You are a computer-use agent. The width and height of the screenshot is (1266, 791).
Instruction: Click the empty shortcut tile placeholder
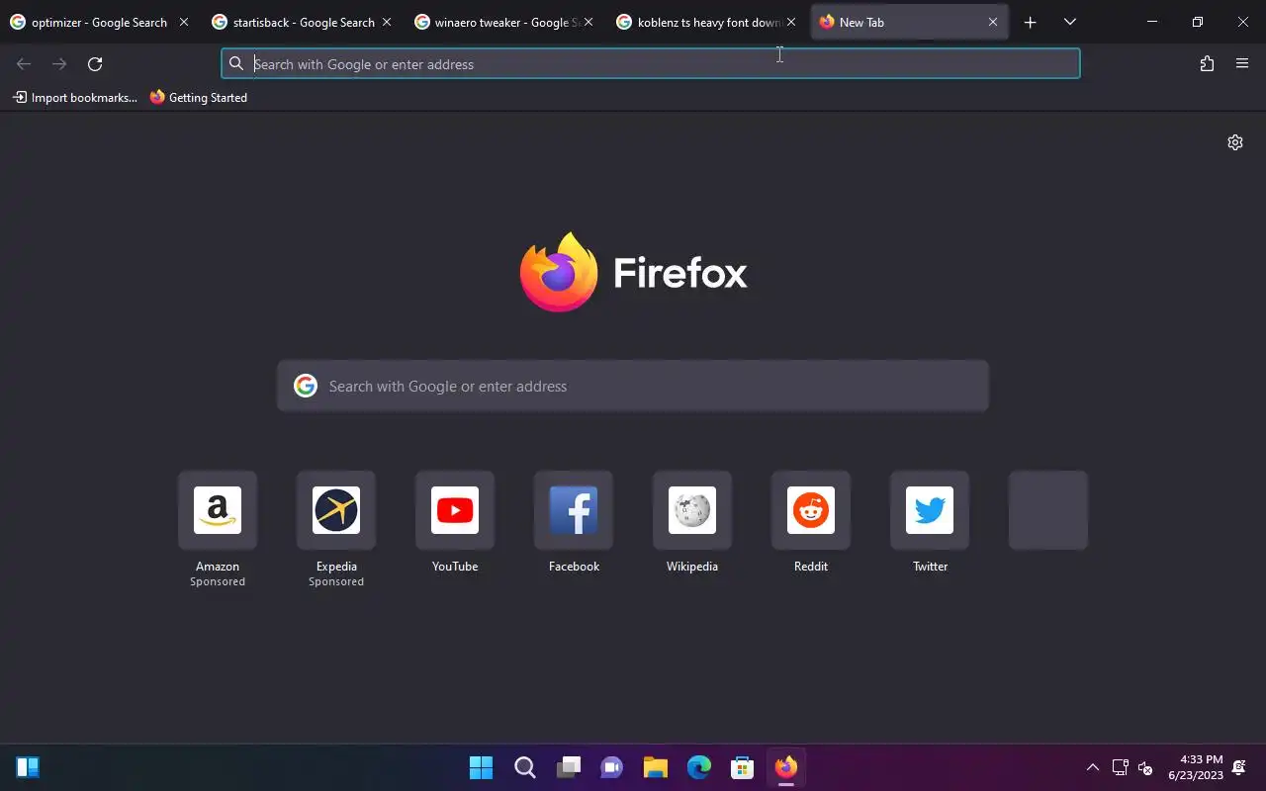pyautogui.click(x=1048, y=510)
